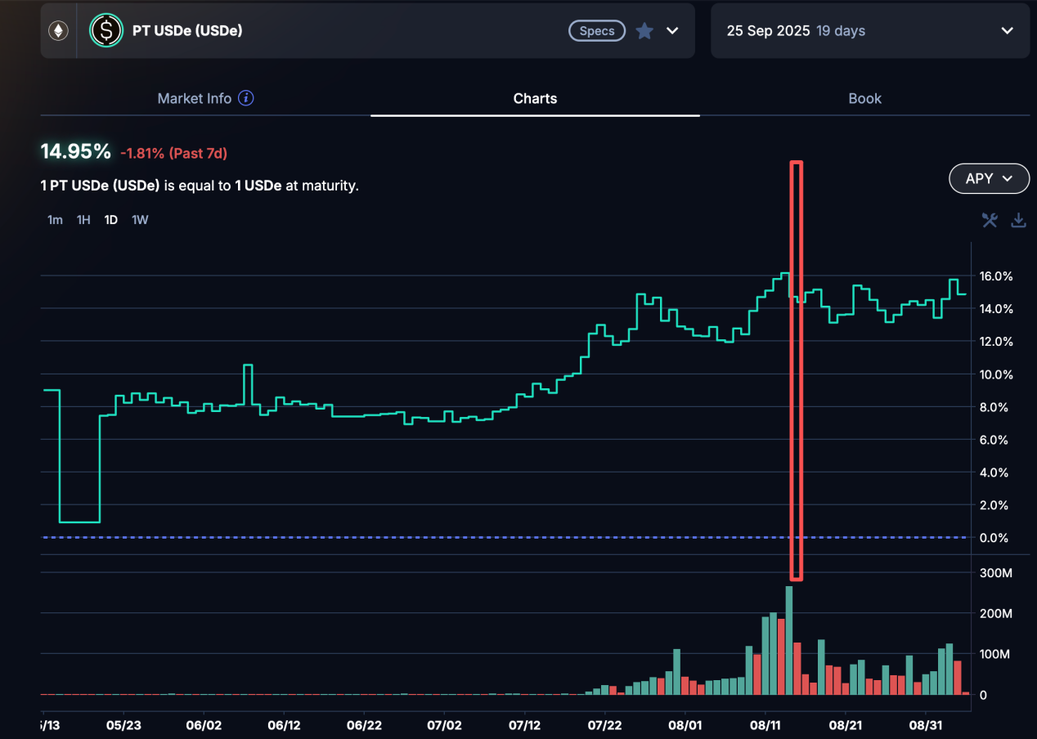This screenshot has height=739, width=1037.
Task: Switch to the Book tab
Action: 864,98
